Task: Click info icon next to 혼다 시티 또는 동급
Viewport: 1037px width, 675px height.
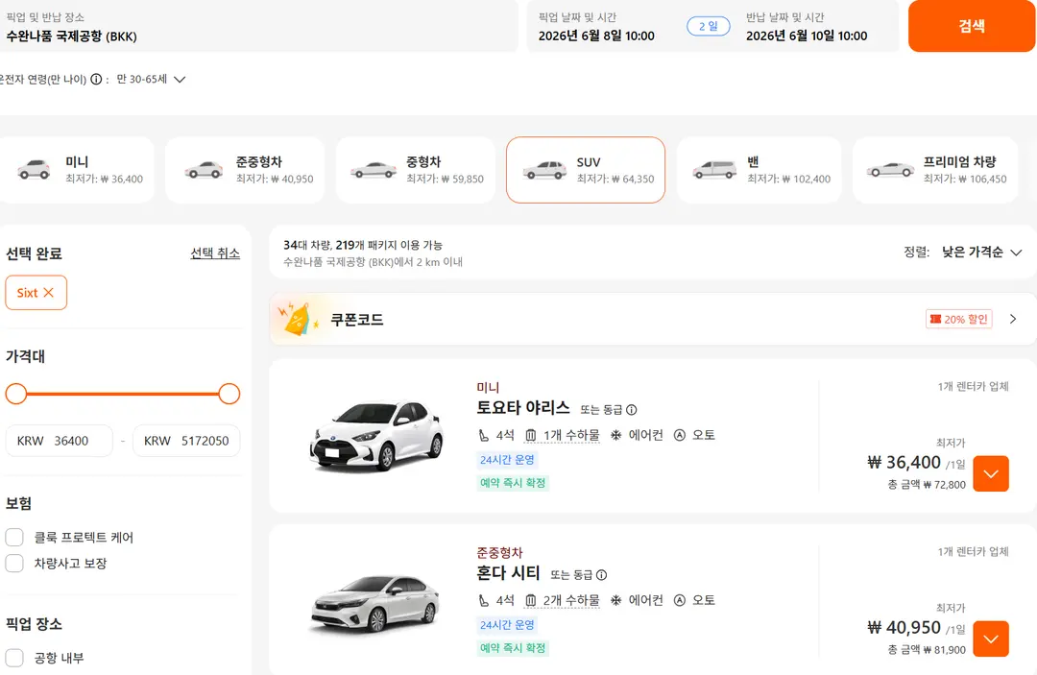Action: (601, 575)
